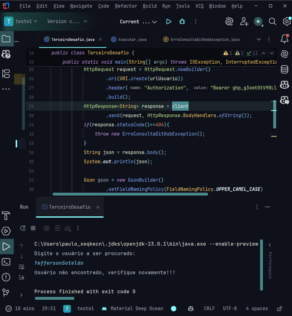Open the Build menu
This screenshot has width=292, height=316.
[150, 6]
